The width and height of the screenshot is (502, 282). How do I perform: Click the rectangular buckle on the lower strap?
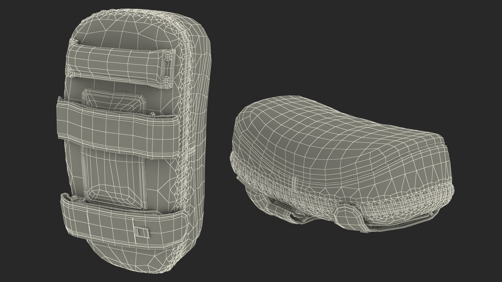141,232
